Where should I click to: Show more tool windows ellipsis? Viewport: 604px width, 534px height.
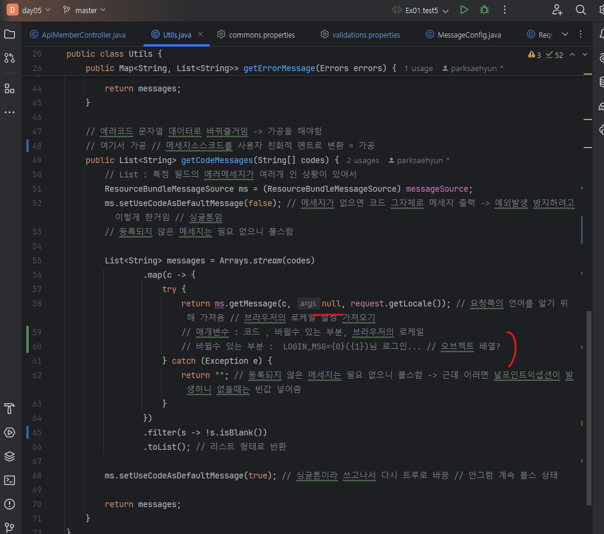pyautogui.click(x=10, y=112)
